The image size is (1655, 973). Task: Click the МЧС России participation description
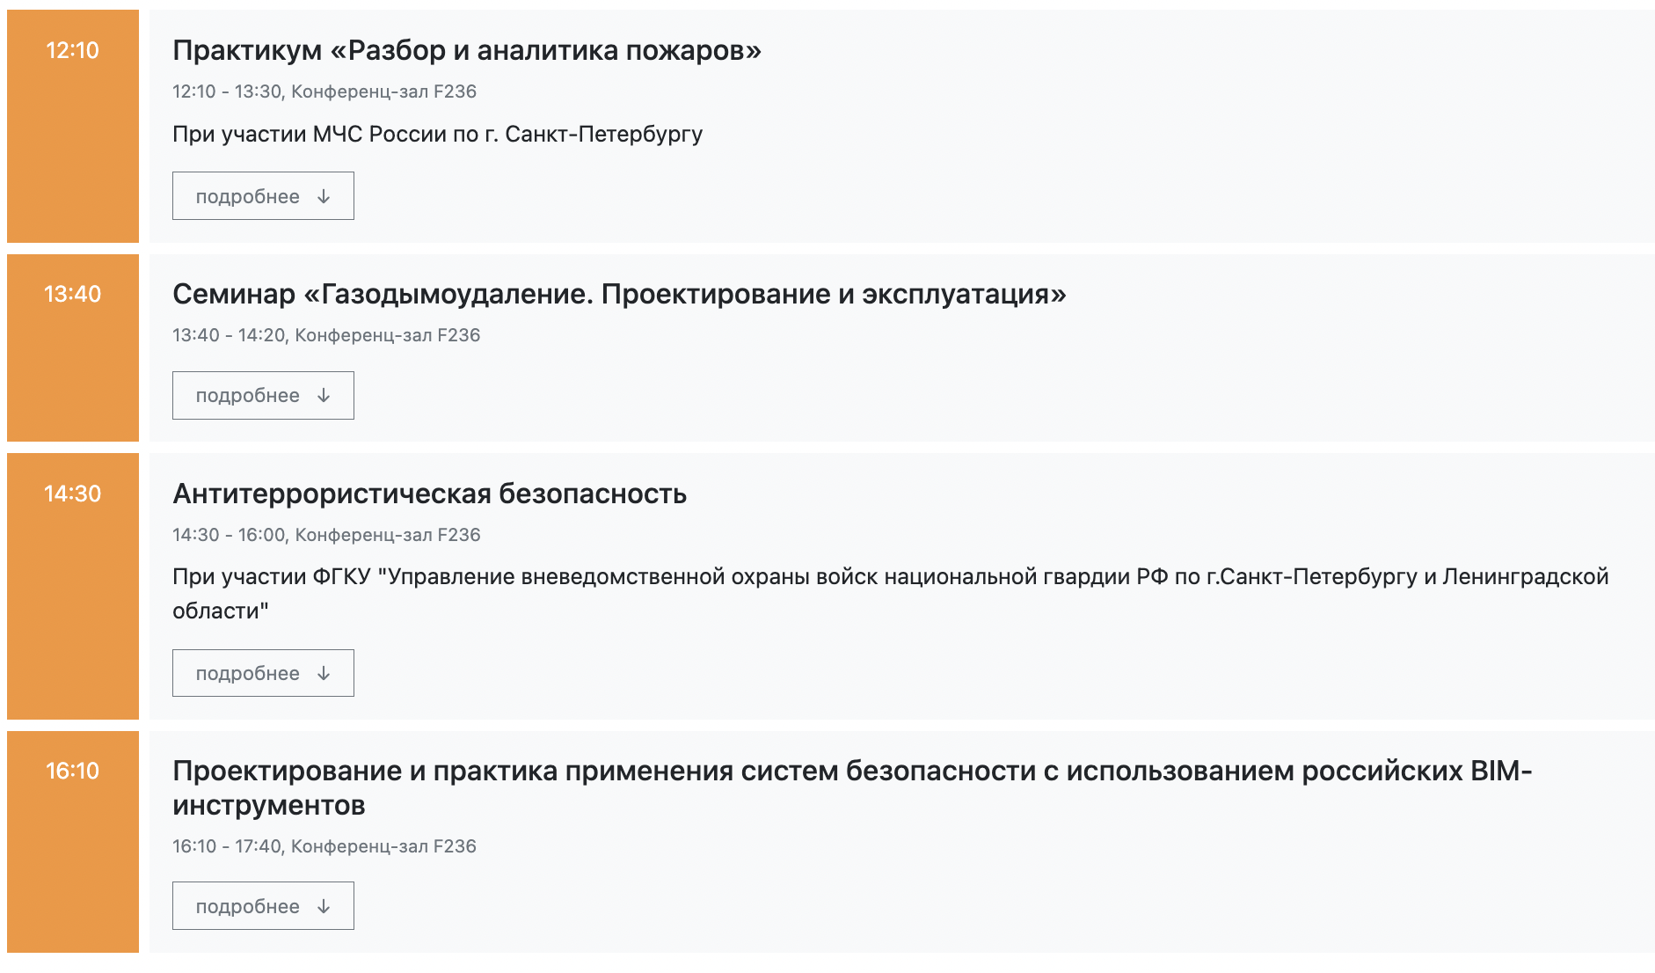437,135
